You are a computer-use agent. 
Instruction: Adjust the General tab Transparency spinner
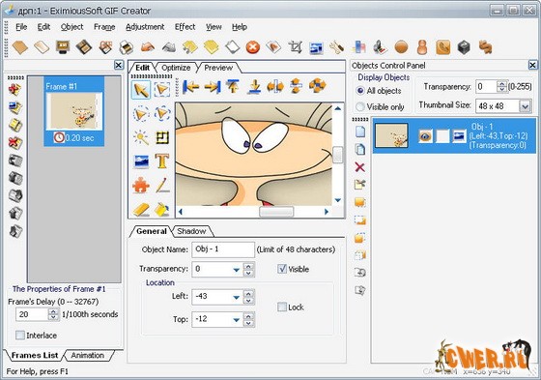point(248,270)
